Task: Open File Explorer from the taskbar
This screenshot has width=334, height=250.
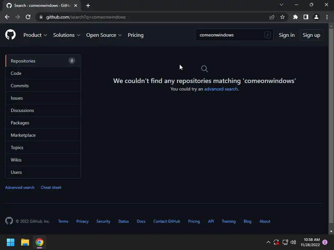Action: [x=25, y=242]
